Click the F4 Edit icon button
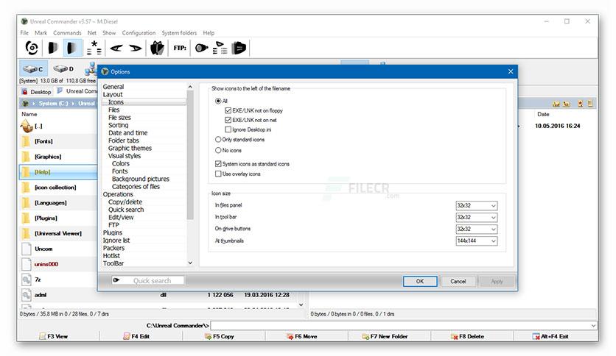The width and height of the screenshot is (616, 356). click(x=127, y=336)
